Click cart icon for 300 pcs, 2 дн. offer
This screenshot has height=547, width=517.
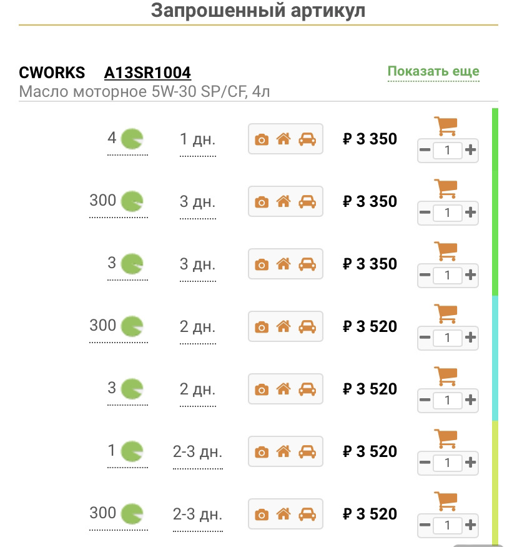click(447, 313)
